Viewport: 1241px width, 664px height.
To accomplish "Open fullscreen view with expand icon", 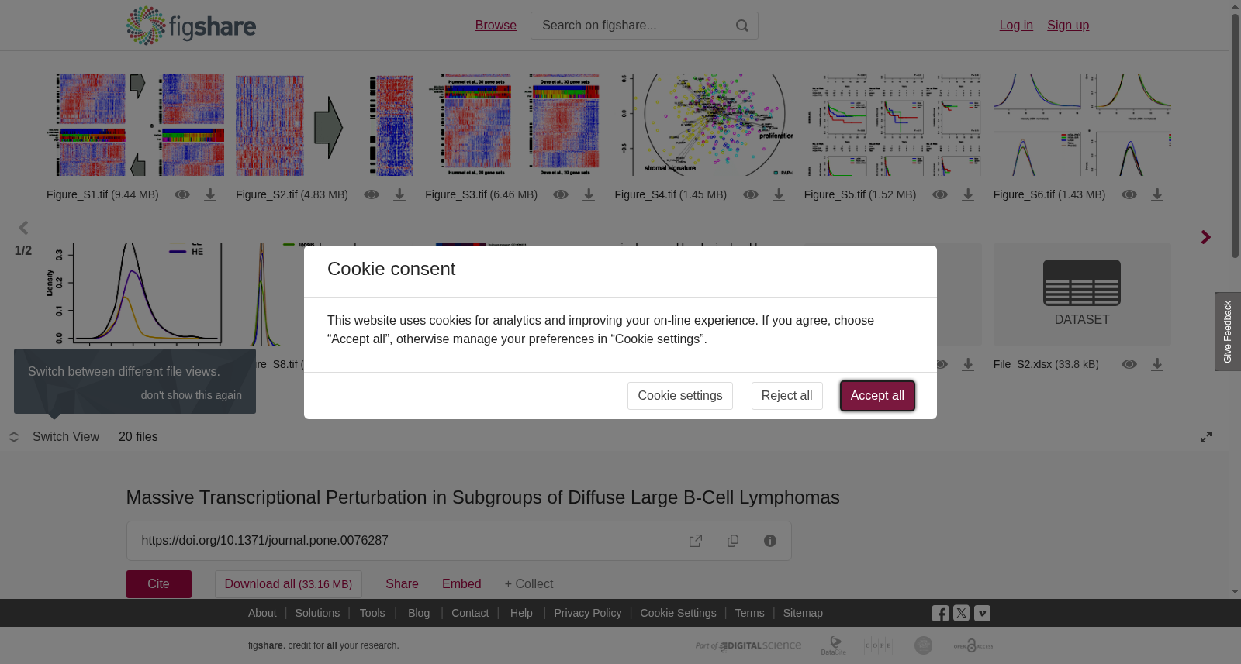I will click(1206, 437).
